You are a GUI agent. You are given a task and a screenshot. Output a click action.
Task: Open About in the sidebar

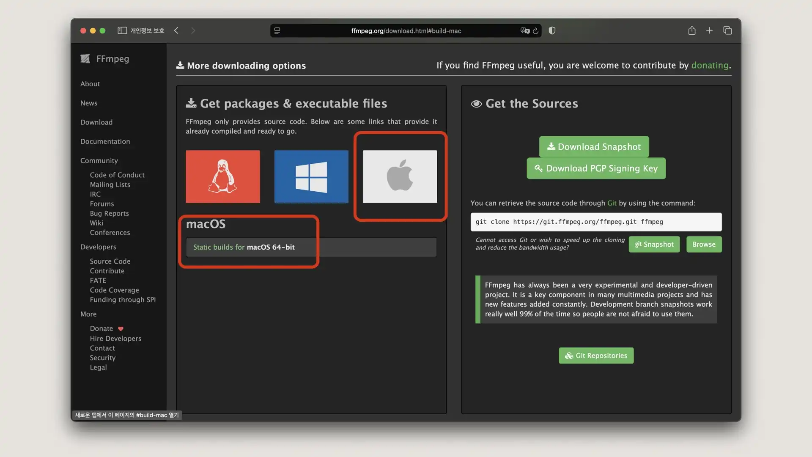(x=90, y=84)
